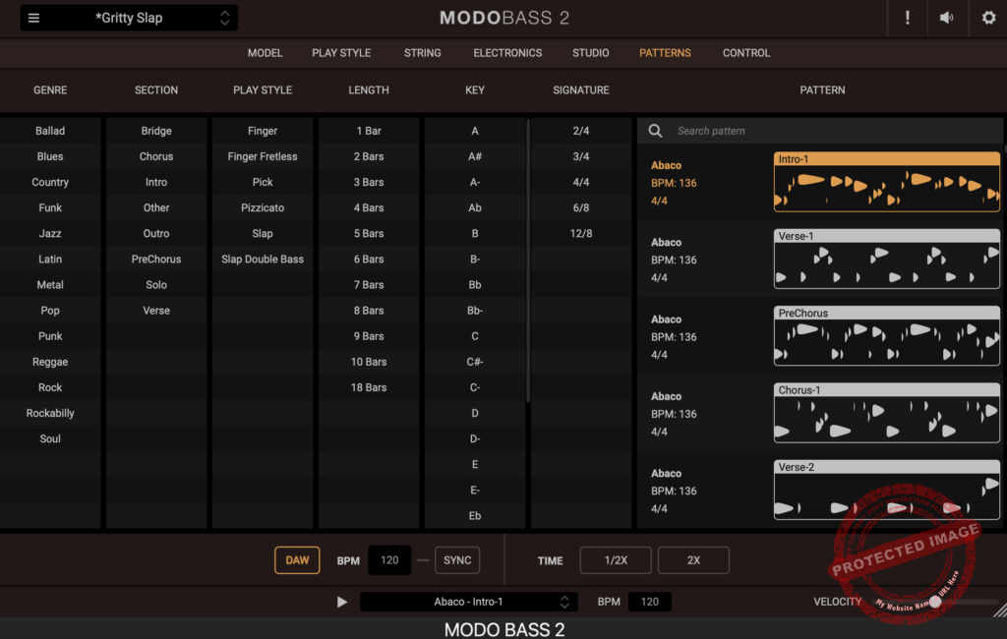
Task: Select the Solo section
Action: (156, 285)
